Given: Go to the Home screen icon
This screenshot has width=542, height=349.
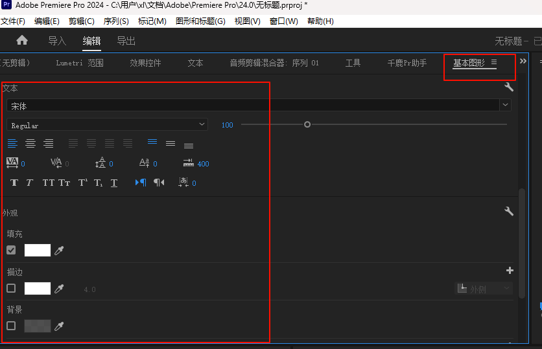Looking at the screenshot, I should coord(22,40).
